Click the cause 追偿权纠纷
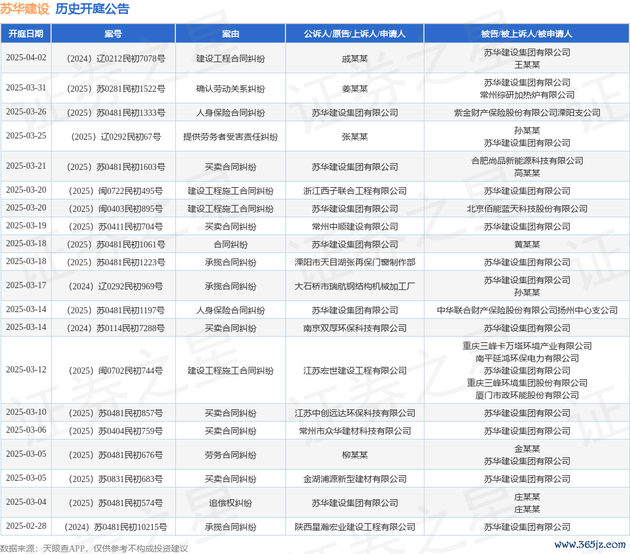630x554 pixels. tap(231, 504)
